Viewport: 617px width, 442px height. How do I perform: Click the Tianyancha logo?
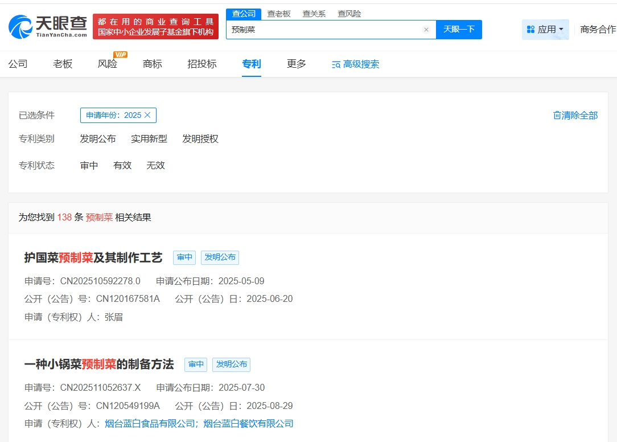point(48,26)
